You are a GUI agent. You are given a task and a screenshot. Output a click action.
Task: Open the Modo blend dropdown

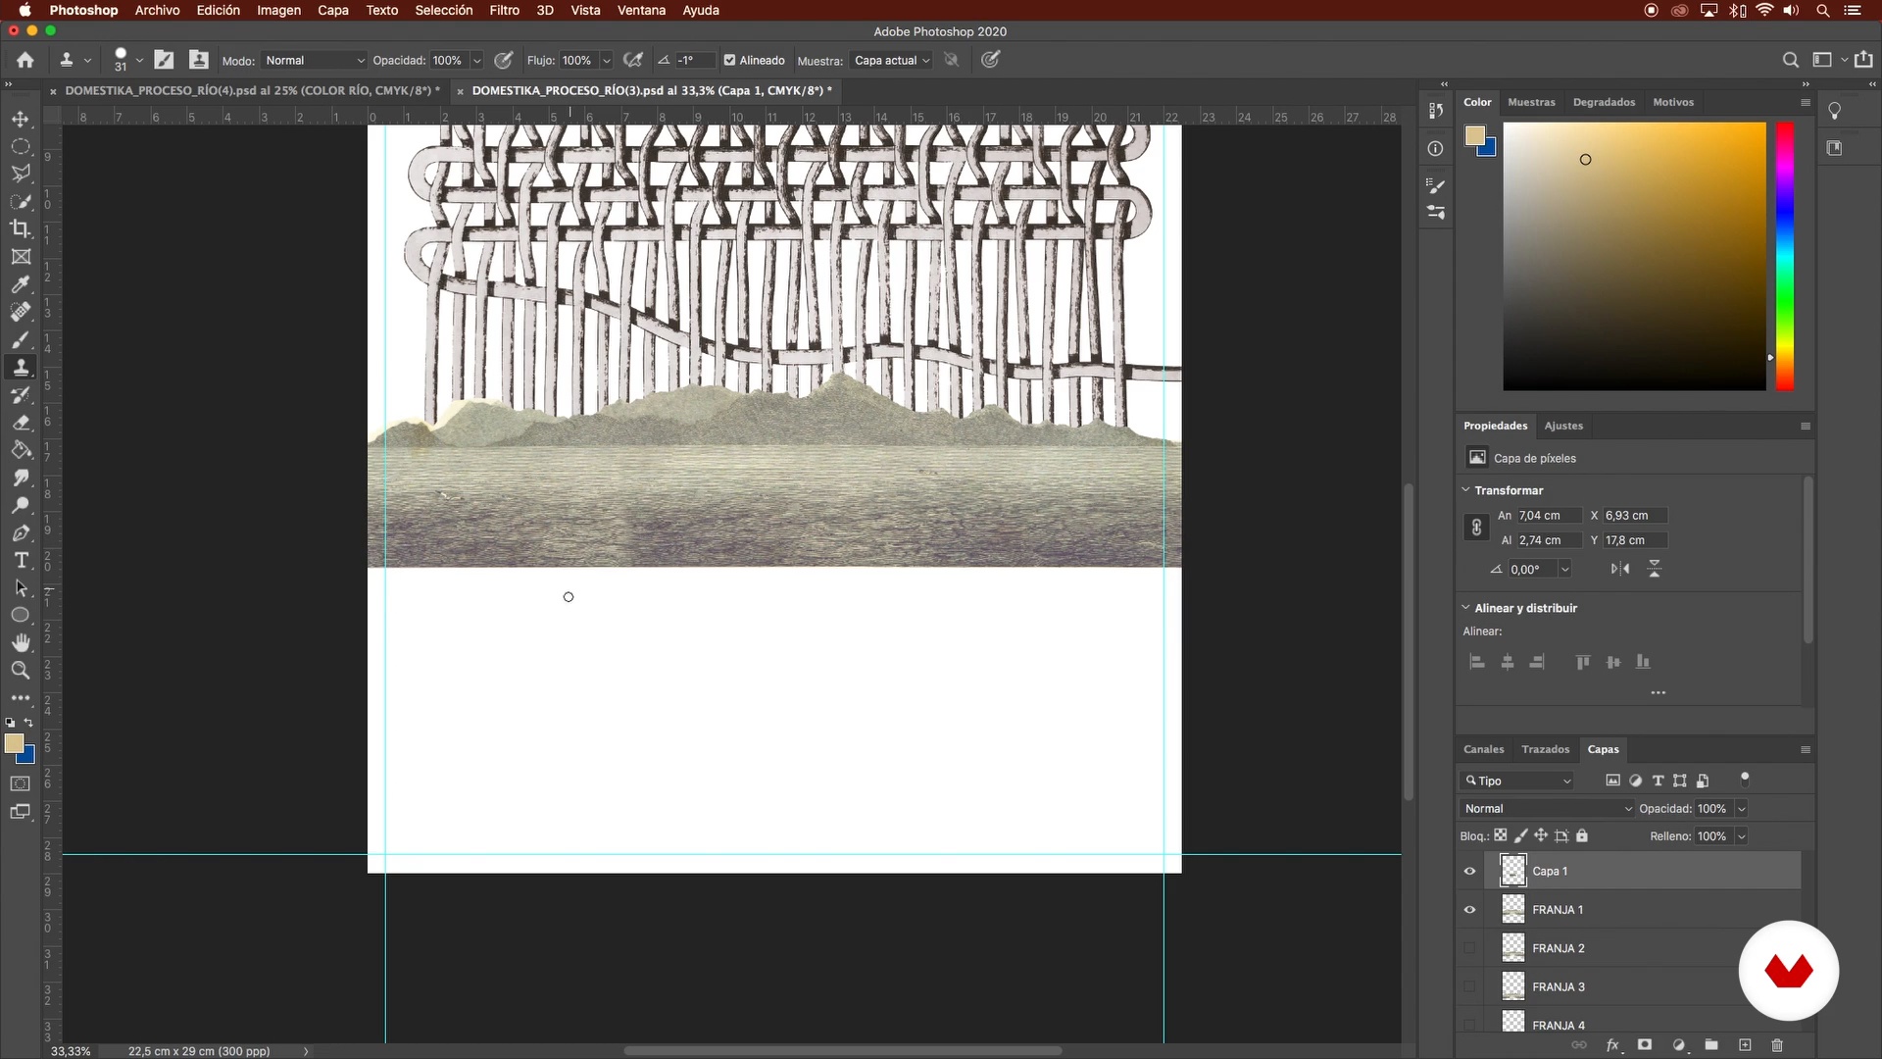314,60
